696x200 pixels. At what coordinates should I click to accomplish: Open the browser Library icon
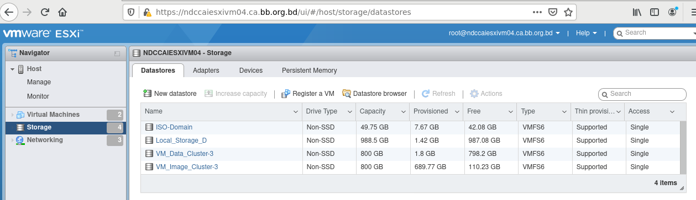coord(637,12)
